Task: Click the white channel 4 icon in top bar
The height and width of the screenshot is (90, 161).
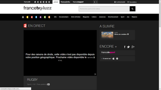Action: [44, 2]
